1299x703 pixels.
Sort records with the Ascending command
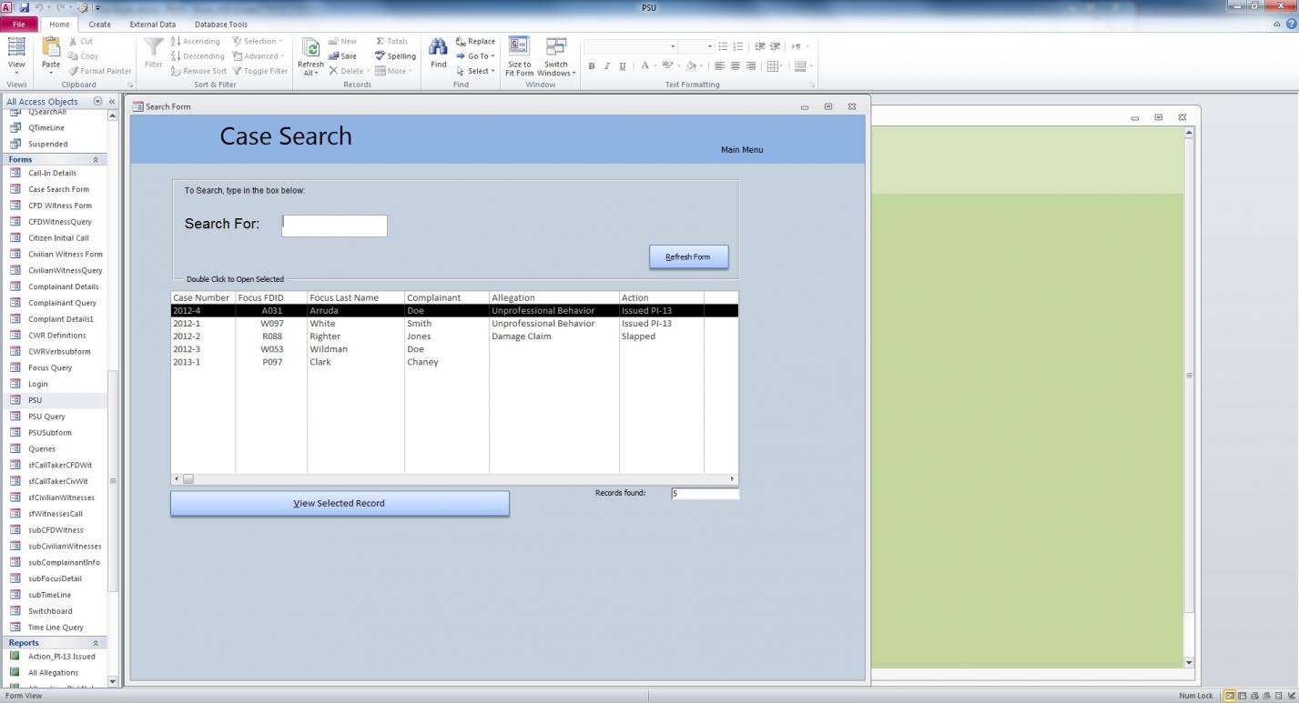click(x=195, y=41)
